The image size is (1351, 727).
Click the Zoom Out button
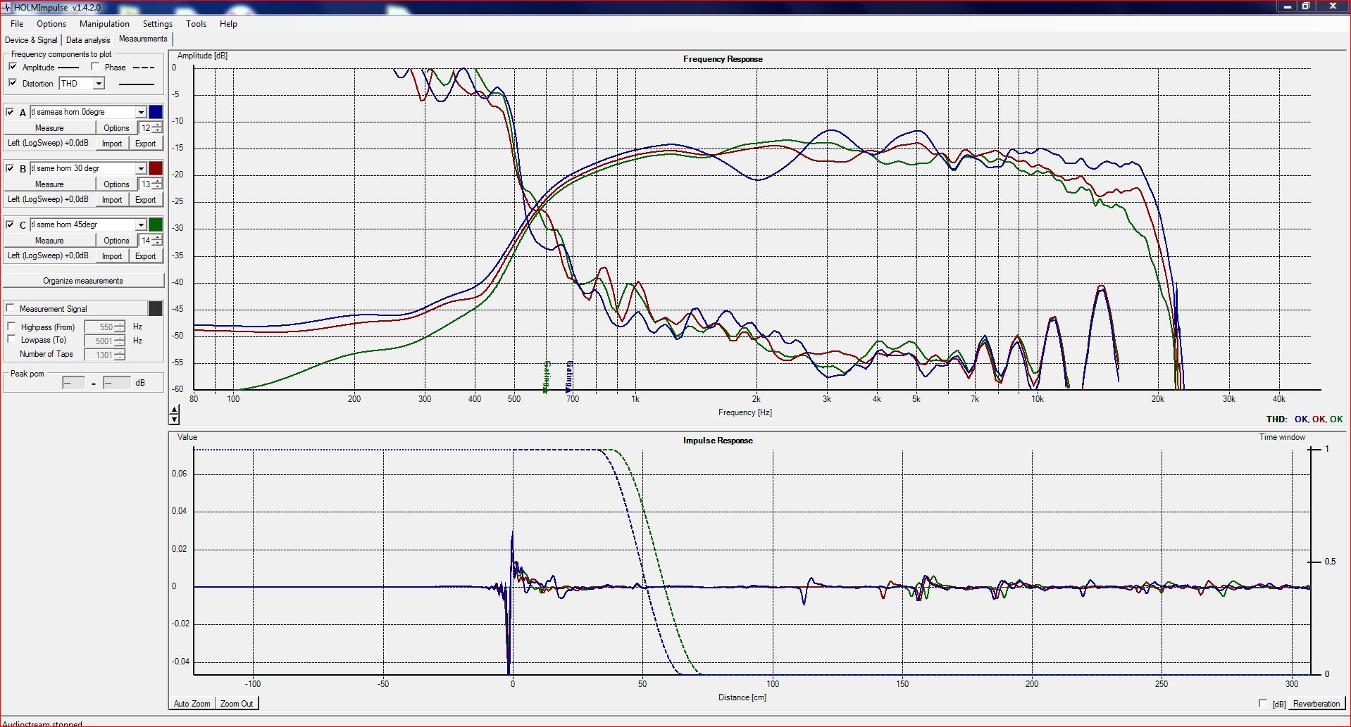coord(237,703)
